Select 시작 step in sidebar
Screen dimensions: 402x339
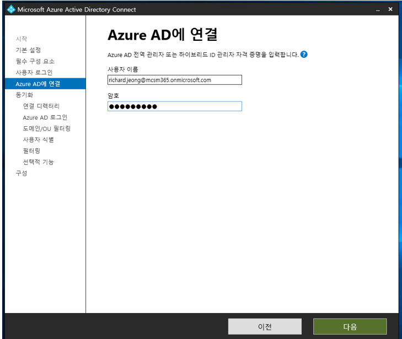[22, 39]
